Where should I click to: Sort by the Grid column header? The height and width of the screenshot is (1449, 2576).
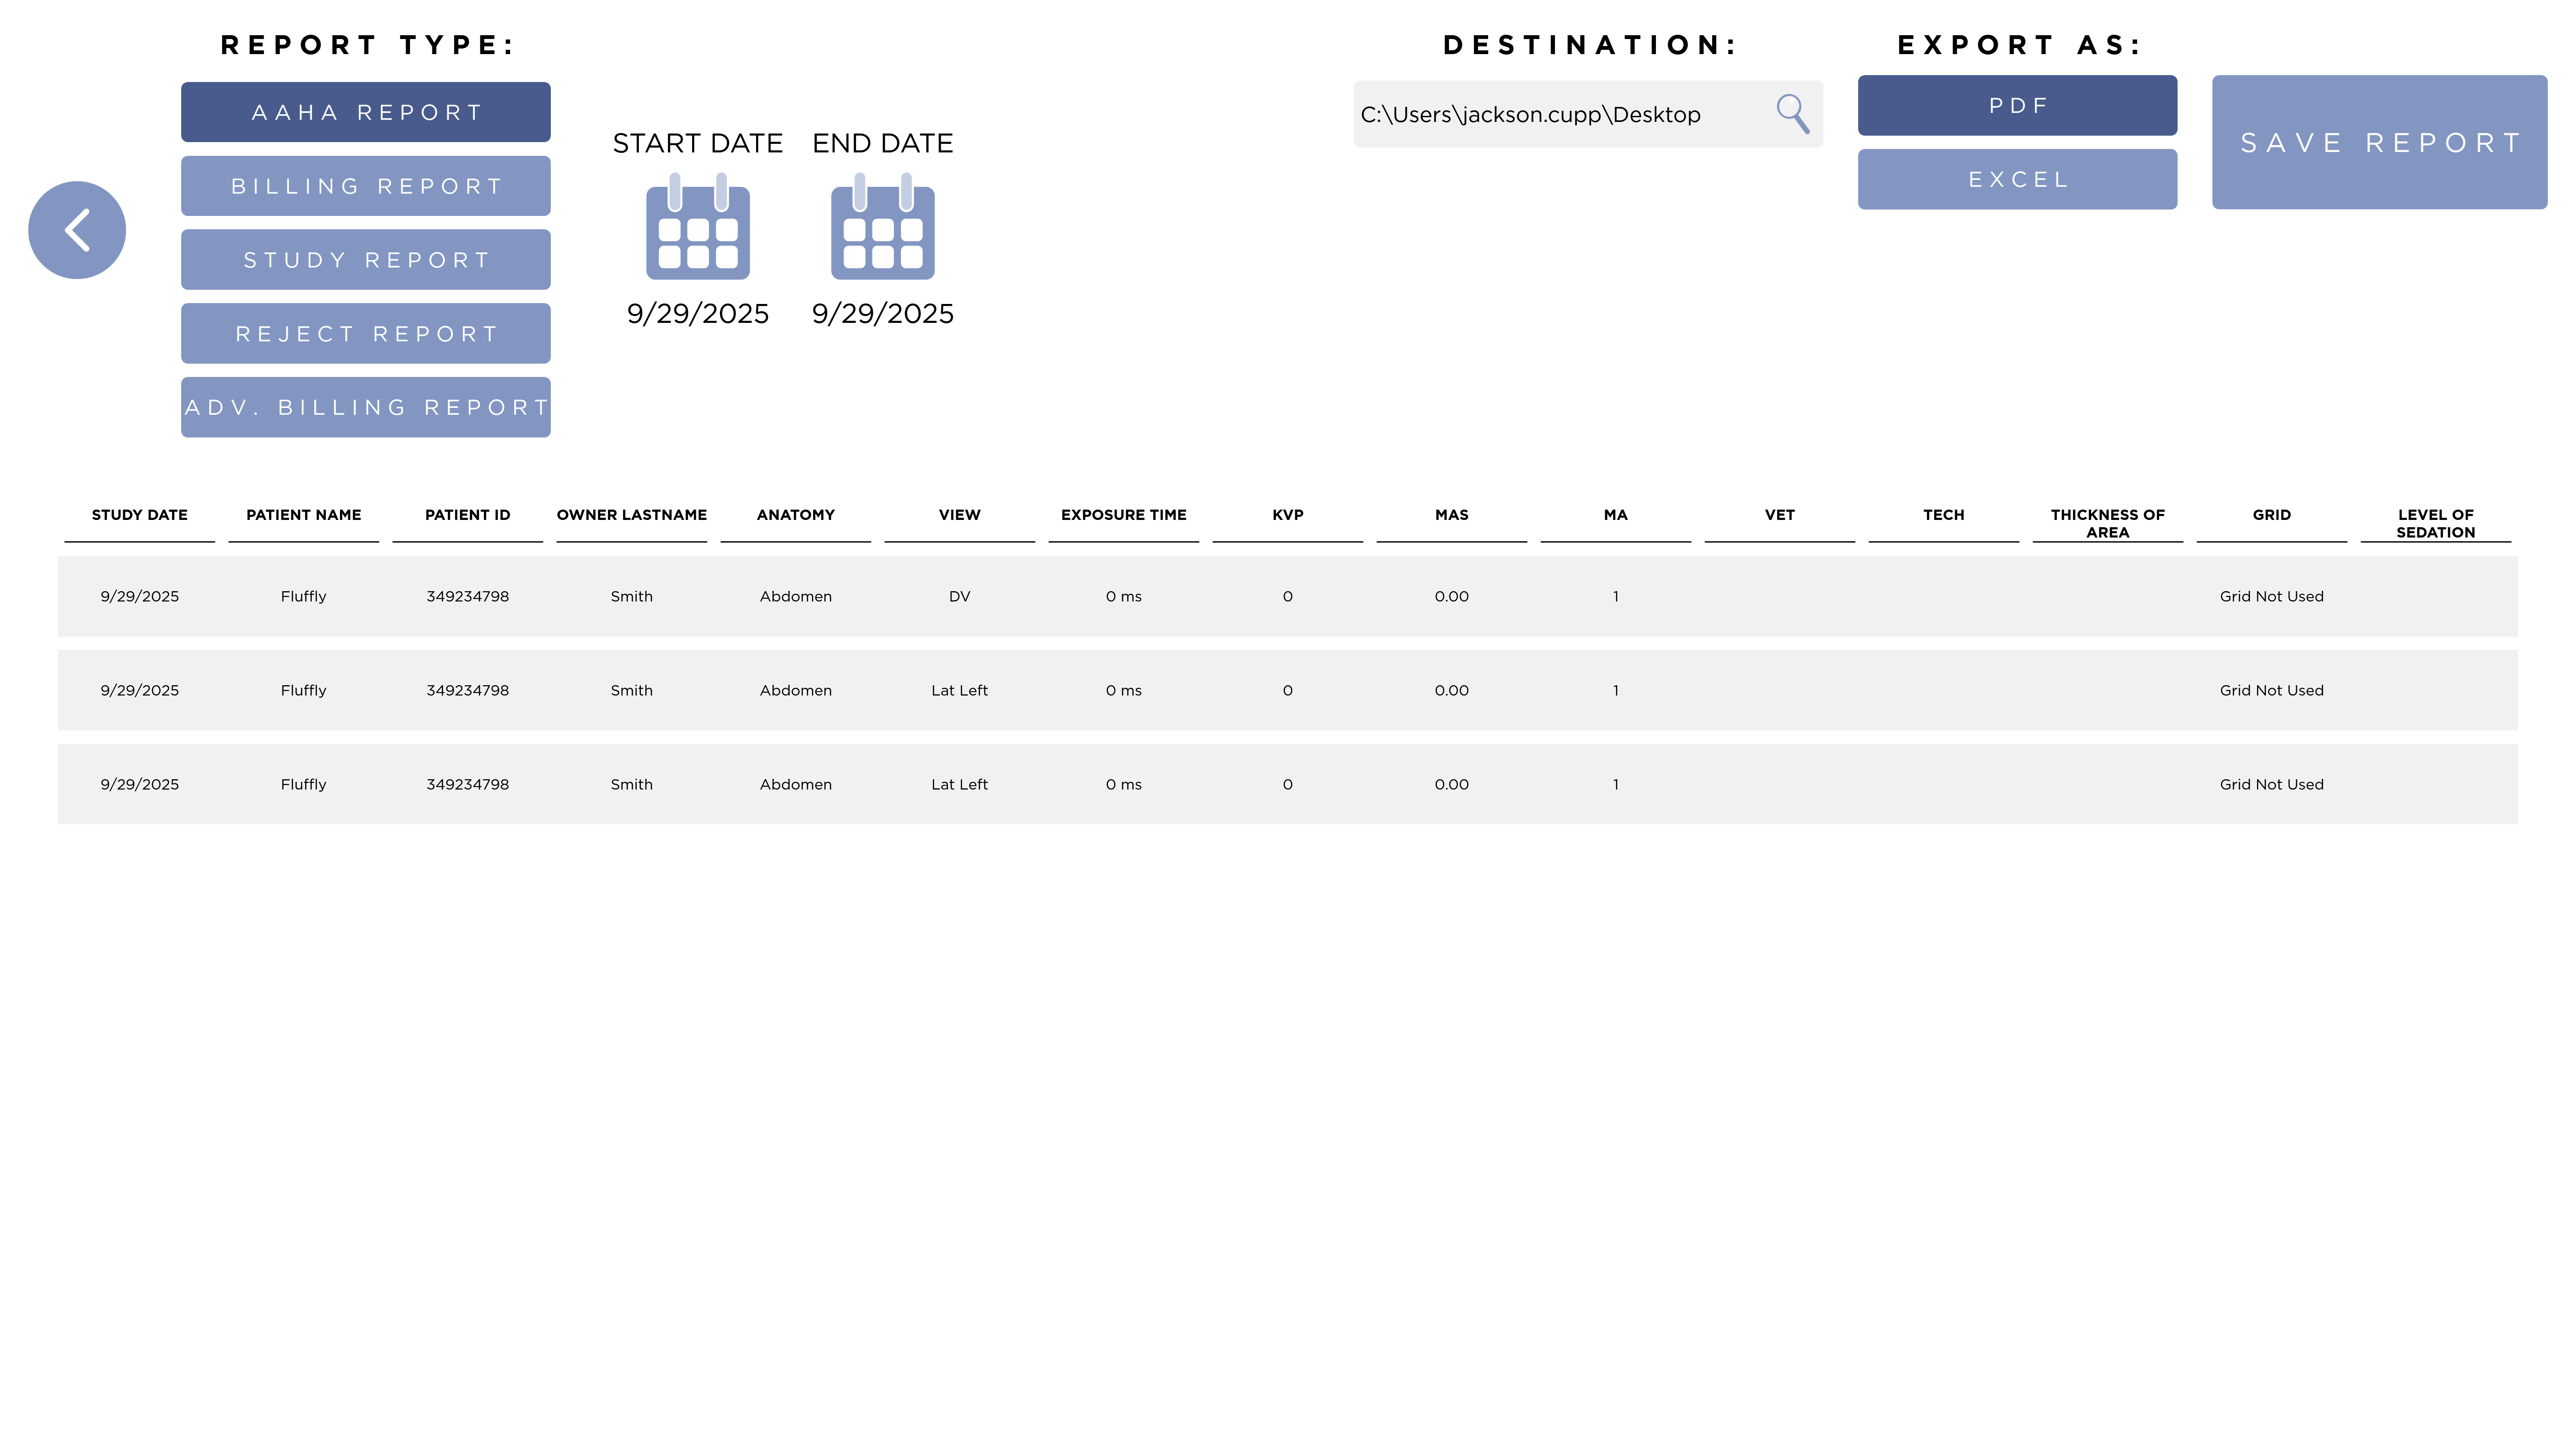click(2271, 515)
